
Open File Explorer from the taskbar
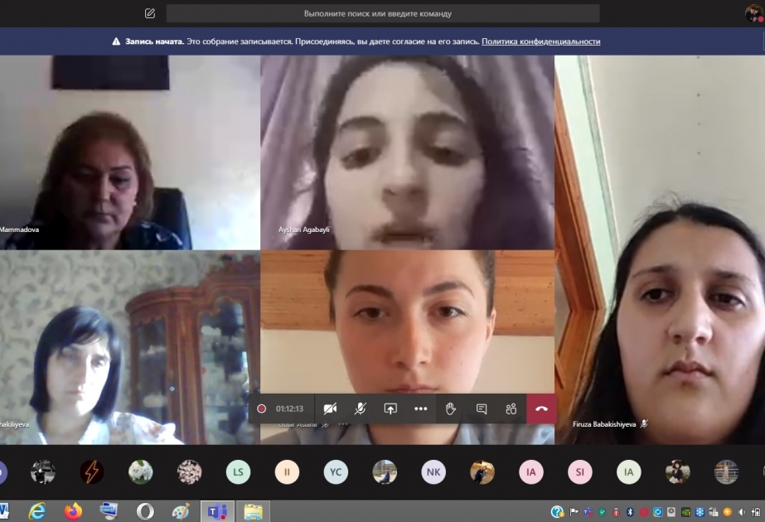254,511
